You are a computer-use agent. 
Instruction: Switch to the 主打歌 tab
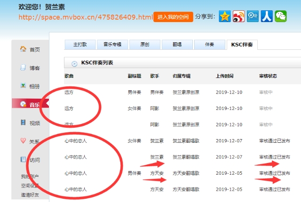80,45
